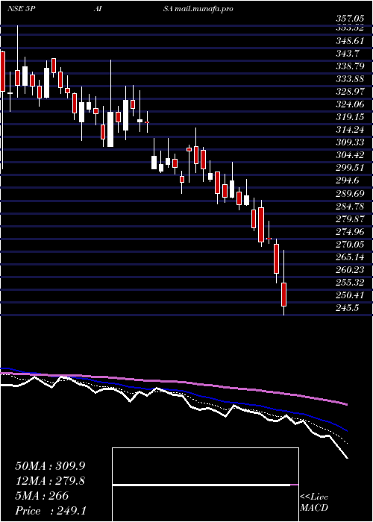Click the tall white candle with the longest upper wick
This screenshot has width=373, height=522.
click(x=110, y=129)
